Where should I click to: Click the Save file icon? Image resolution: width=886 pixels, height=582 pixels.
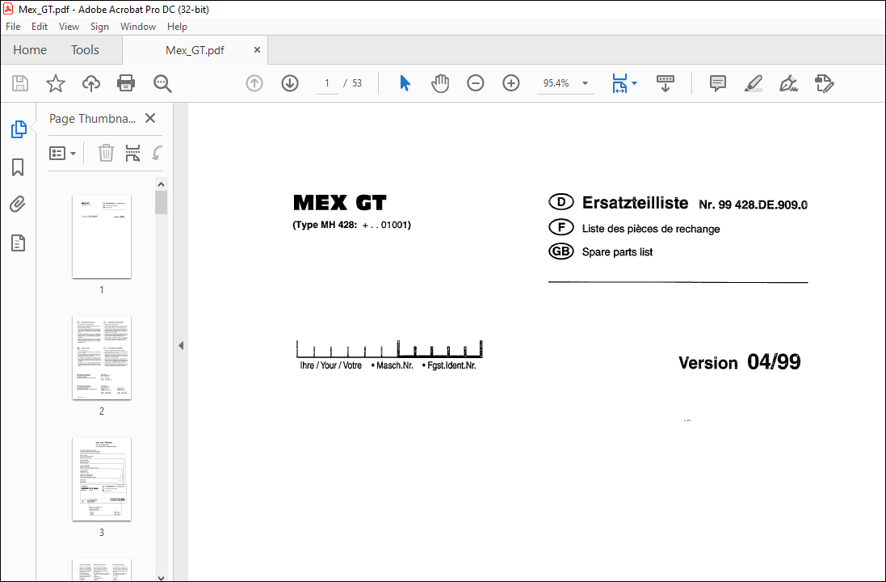pyautogui.click(x=20, y=83)
